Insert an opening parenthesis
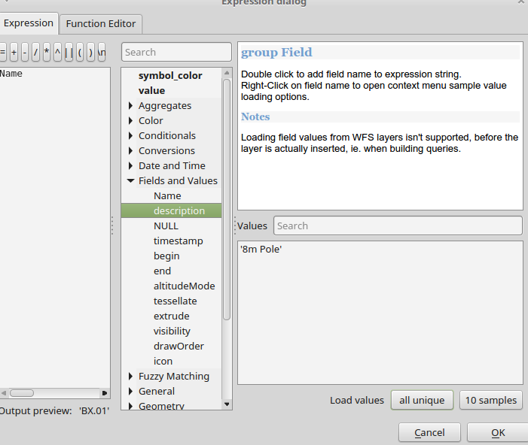Viewport: 528px width, 445px height. 80,52
